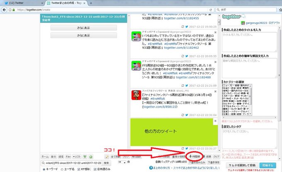Click the green tree icon in toolbar
282x172 pixels.
pos(85,157)
